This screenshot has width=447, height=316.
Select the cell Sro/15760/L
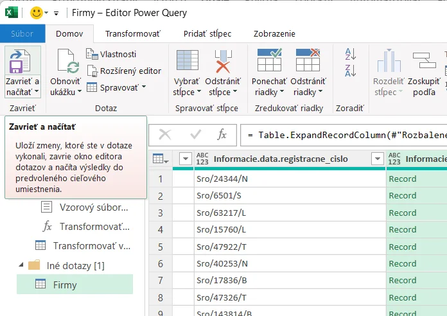point(290,229)
